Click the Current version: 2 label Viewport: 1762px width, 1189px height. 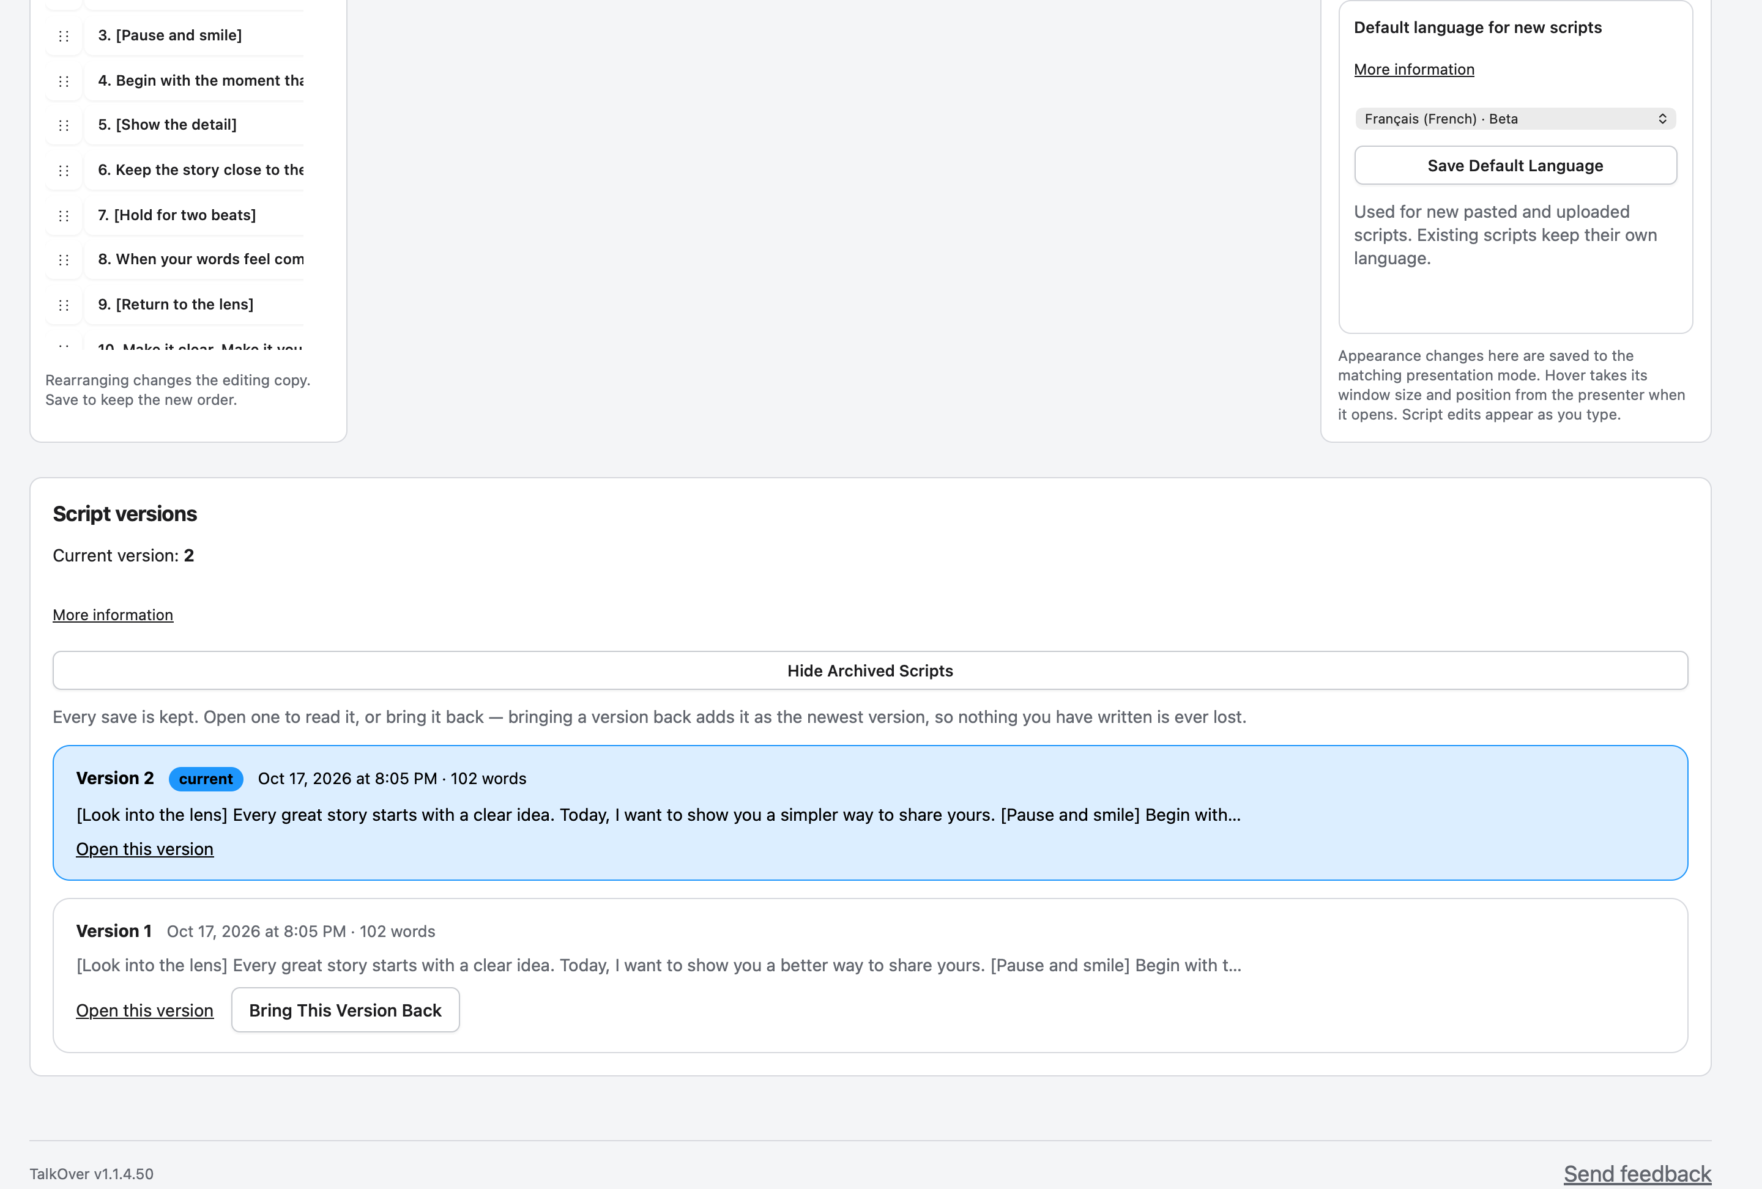[x=124, y=556]
